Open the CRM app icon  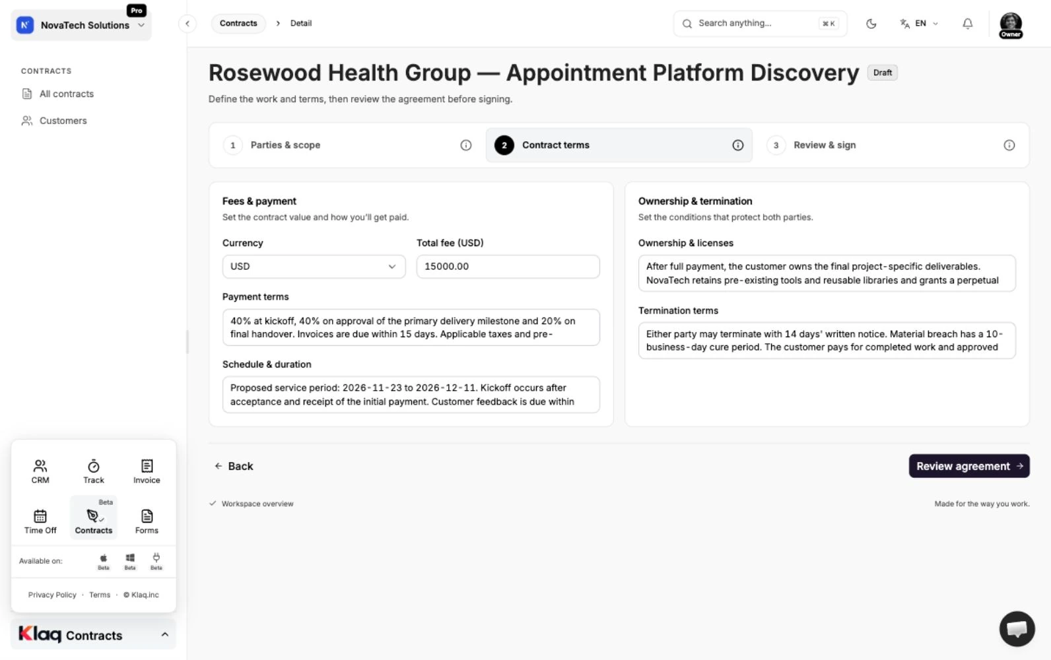[40, 471]
